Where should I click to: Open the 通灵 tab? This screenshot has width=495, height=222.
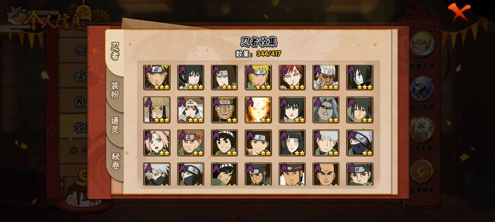tap(115, 125)
